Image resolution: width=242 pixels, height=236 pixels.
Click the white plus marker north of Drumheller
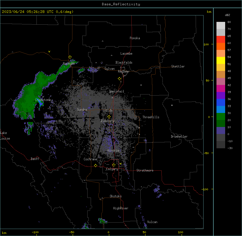coord(172,105)
